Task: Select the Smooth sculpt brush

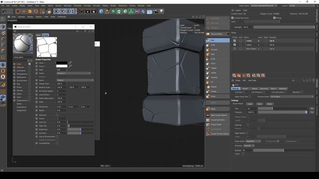Action: pyautogui.click(x=218, y=50)
